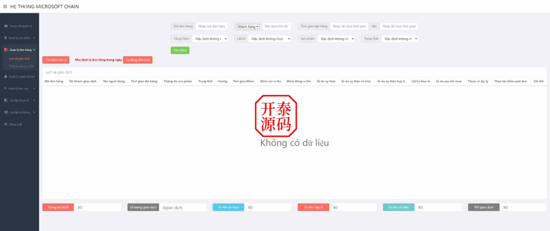Click the end time field after đến
The height and width of the screenshot is (231, 550).
pyautogui.click(x=399, y=26)
